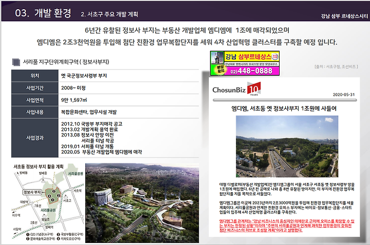Viewport: 370px width, 245px height.
Task: Click the map legend 'G20 기념관(A구역)'
Action: 40,234
